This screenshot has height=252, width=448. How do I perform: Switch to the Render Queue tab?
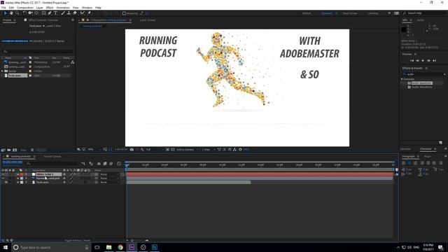coord(52,157)
